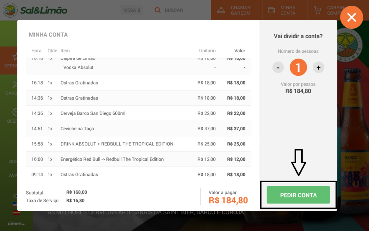Click the bold R$ 25,00 value in the Valor column

tap(236, 144)
